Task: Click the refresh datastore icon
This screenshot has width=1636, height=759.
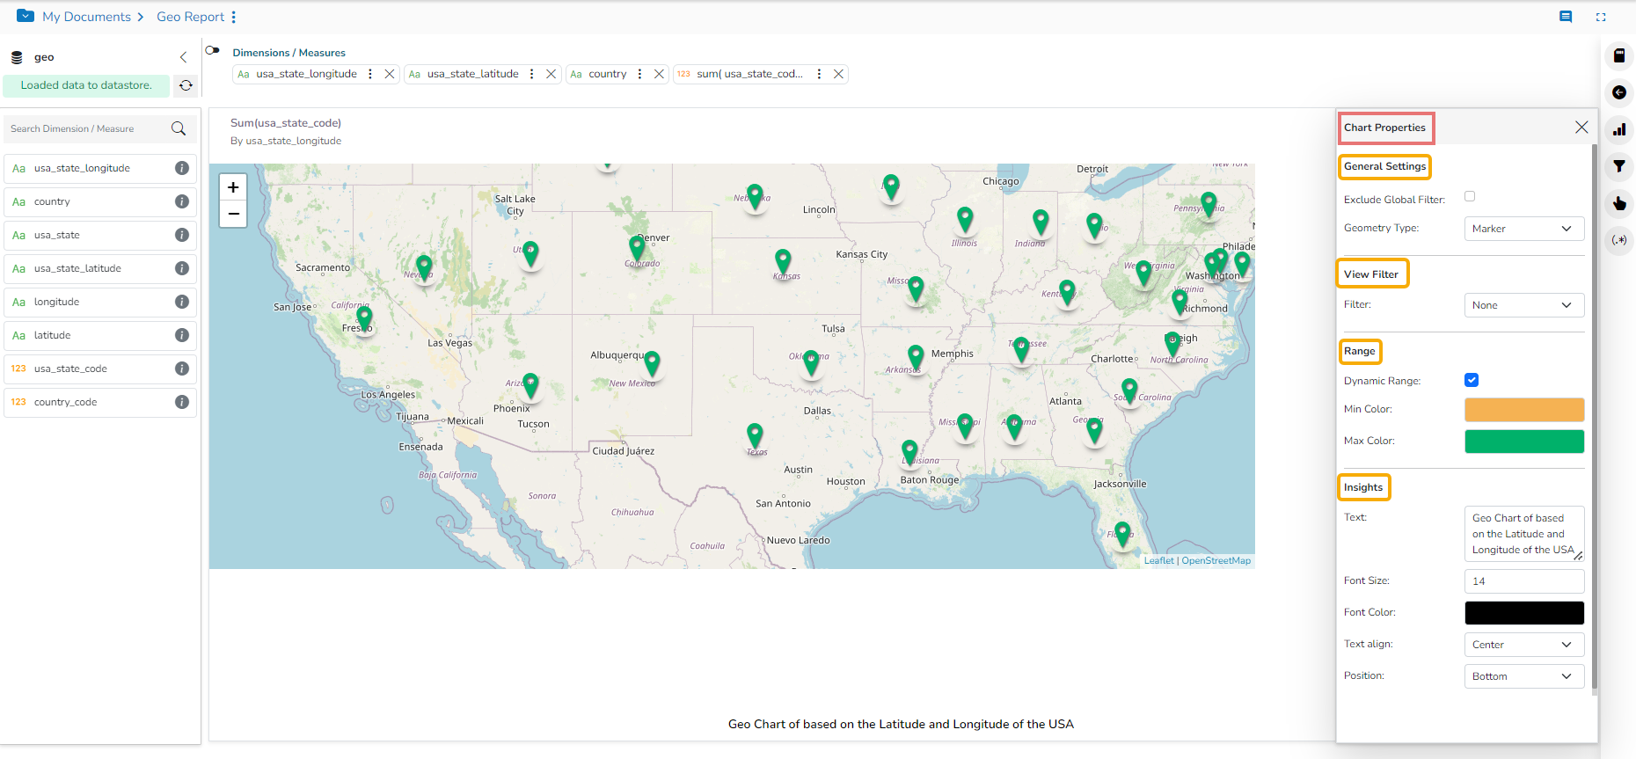Action: [x=186, y=85]
